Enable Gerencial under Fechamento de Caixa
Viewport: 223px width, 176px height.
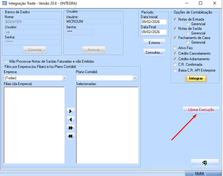point(188,42)
